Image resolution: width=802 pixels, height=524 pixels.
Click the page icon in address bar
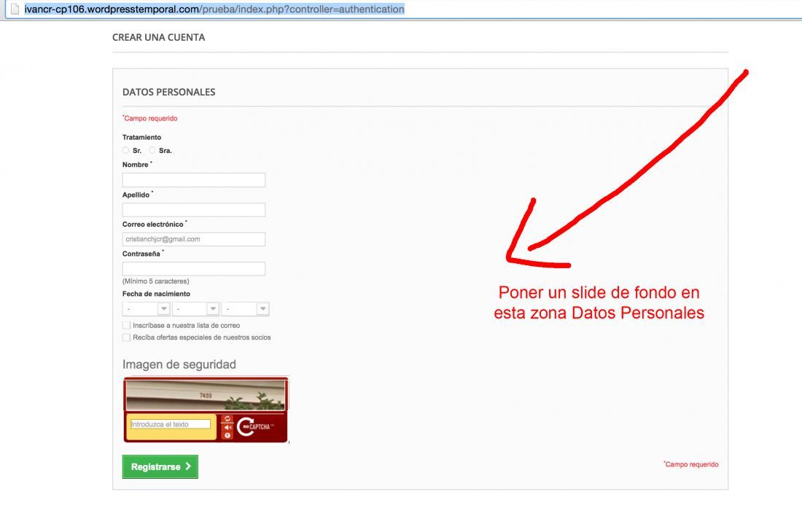pyautogui.click(x=15, y=9)
